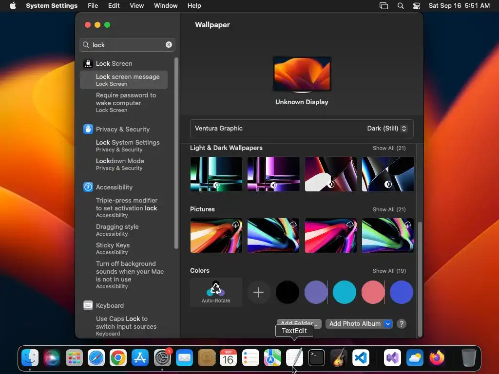Open Safari from the Dock

tap(96, 358)
